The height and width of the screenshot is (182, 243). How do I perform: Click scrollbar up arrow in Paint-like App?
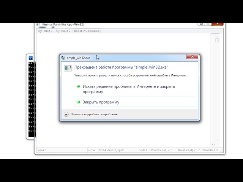tap(217, 36)
